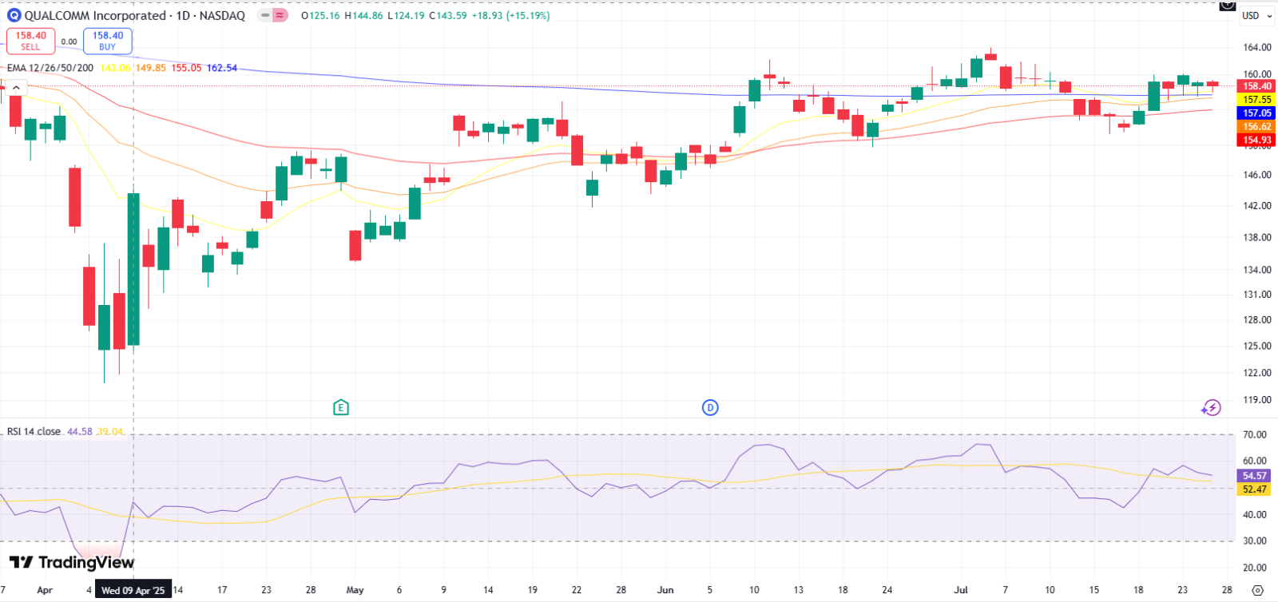The width and height of the screenshot is (1278, 602).
Task: Click the blue EMA value '162.54'
Action: (x=222, y=68)
